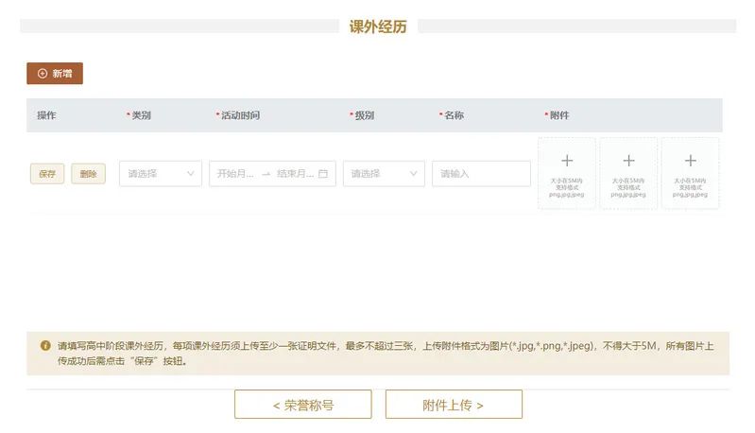This screenshot has width=755, height=433.
Task: Click the third attachment upload plus icon
Action: coord(690,162)
